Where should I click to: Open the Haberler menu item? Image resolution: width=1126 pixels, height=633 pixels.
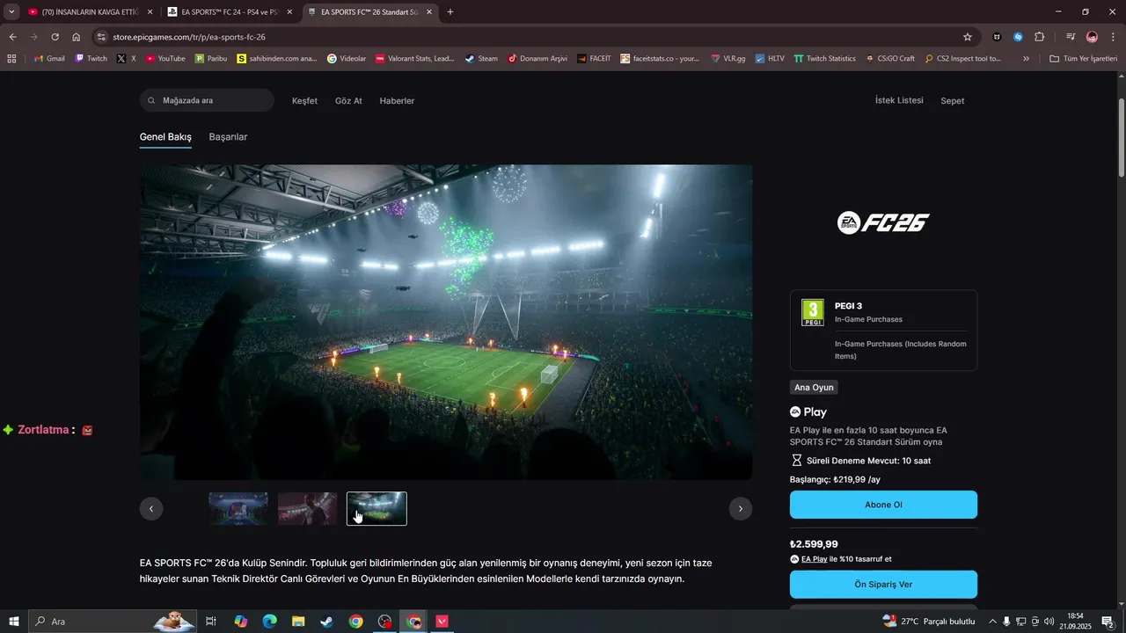coord(397,101)
